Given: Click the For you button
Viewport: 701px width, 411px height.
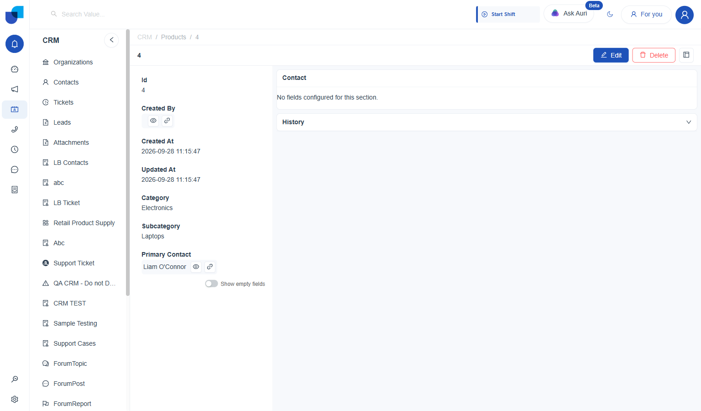Looking at the screenshot, I should pos(646,14).
